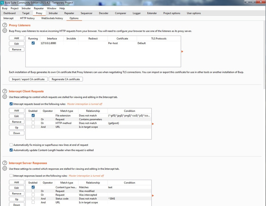Click orange arrow beside client request rules table
The image size is (266, 206).
pos(153,124)
